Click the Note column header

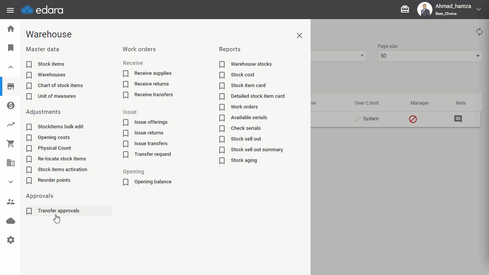(x=461, y=103)
